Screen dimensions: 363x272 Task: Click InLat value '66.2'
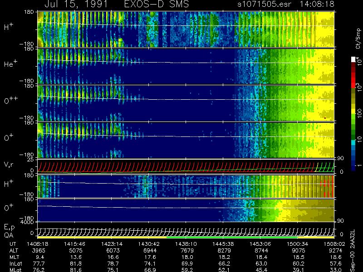pos(224,263)
